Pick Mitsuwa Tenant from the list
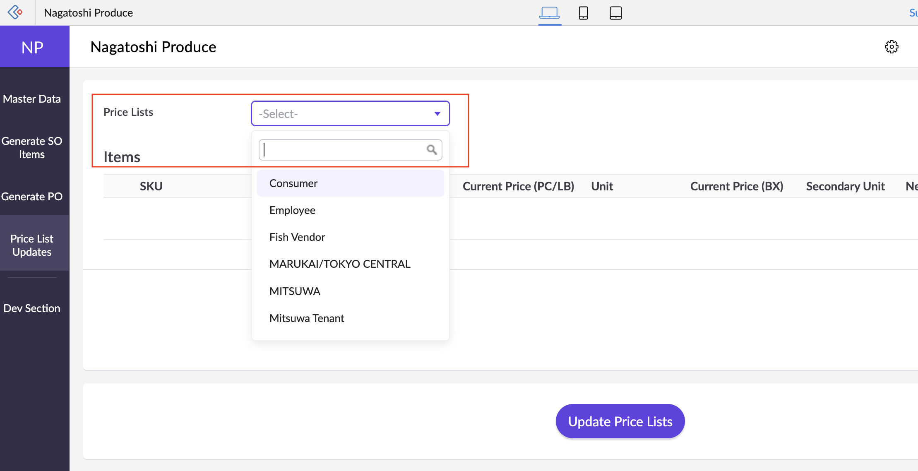This screenshot has width=918, height=471. [307, 318]
